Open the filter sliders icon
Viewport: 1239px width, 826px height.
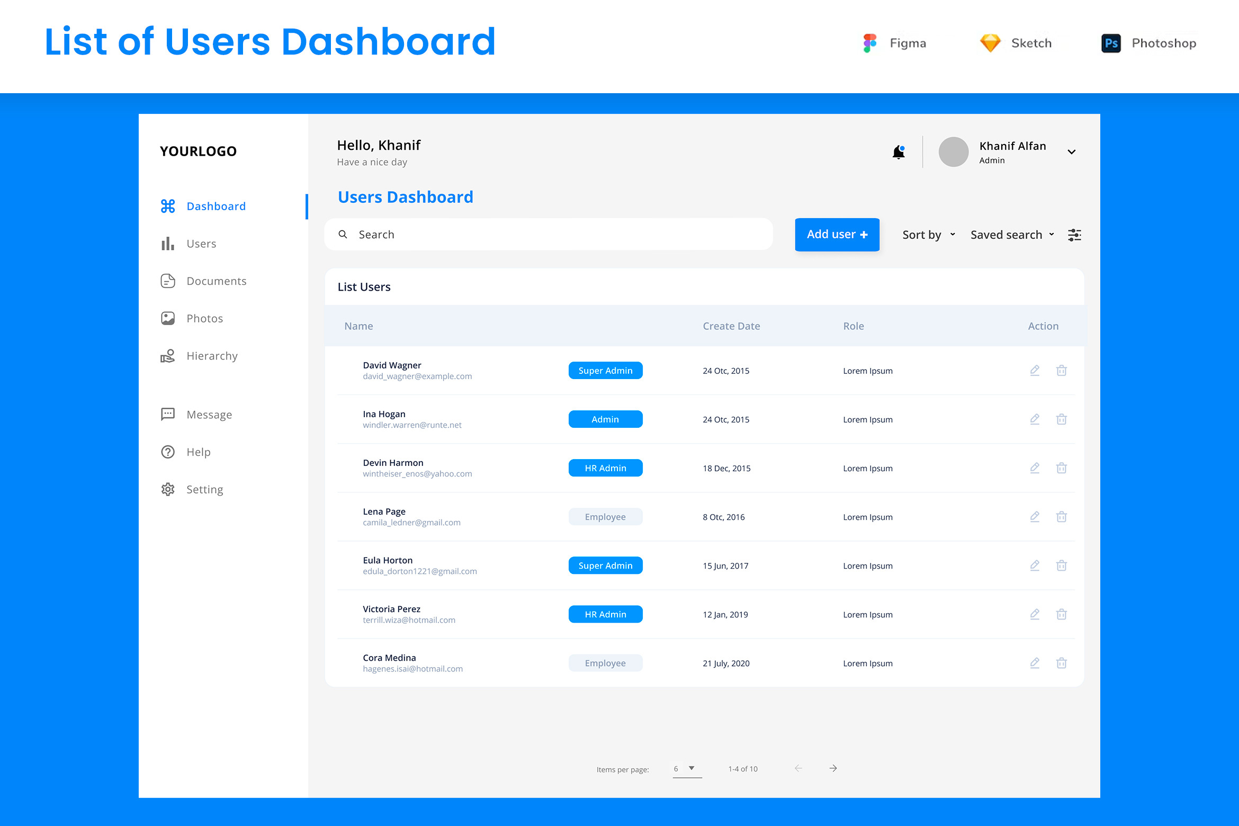[1074, 235]
